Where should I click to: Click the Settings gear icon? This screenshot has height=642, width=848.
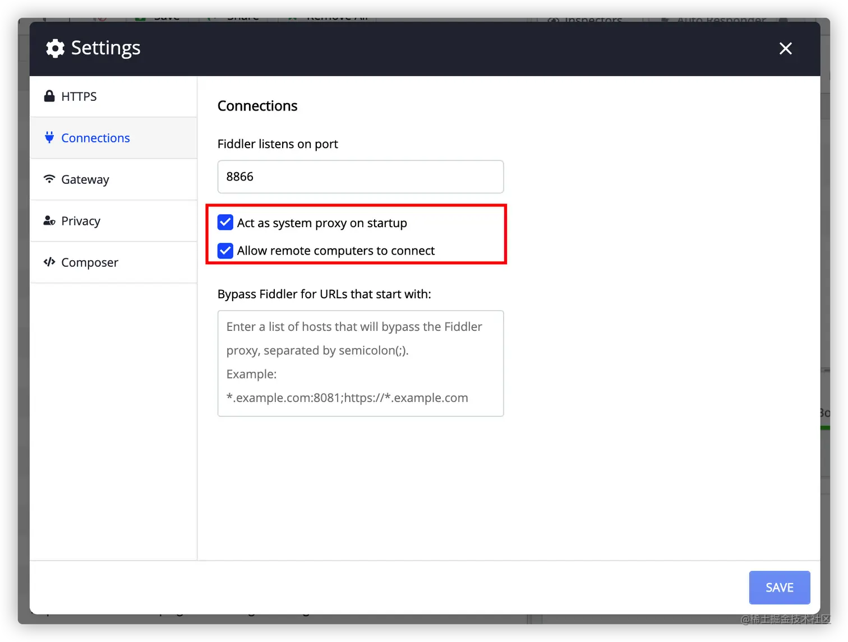[x=55, y=48]
